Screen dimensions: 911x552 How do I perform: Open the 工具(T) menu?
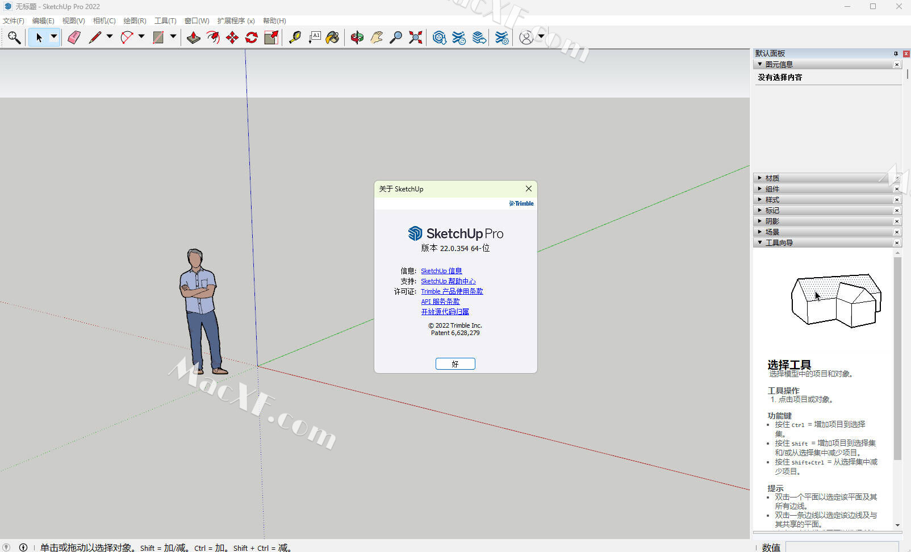(165, 21)
